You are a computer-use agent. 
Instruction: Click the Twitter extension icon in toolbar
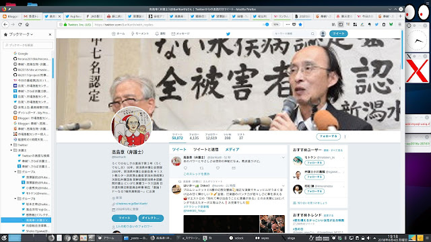coord(376,24)
